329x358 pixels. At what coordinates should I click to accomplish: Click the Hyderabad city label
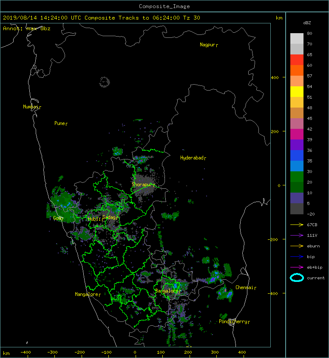click(x=193, y=158)
